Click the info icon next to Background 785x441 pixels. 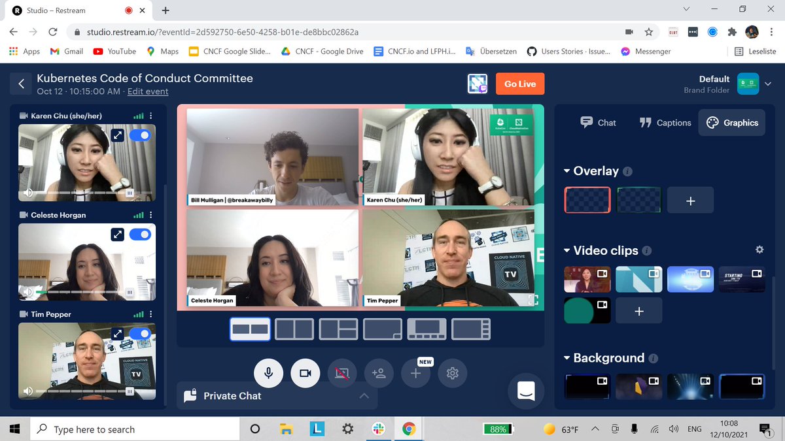coord(654,358)
